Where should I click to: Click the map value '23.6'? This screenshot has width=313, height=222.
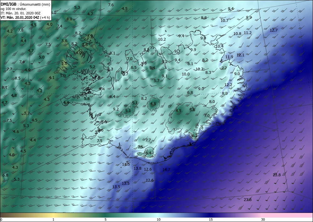pos(248,200)
